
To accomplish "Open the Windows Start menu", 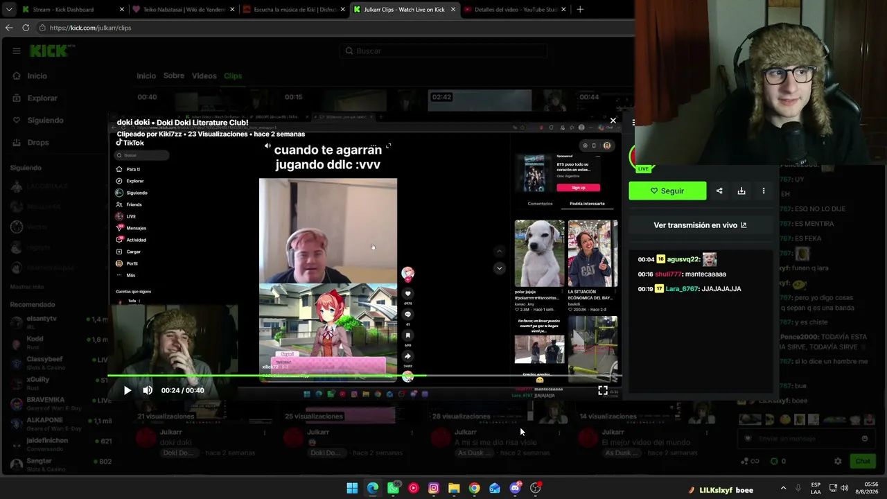I will click(x=352, y=488).
